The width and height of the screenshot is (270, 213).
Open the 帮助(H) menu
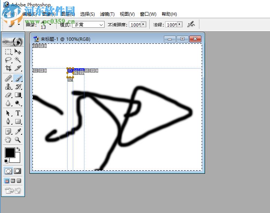pos(169,14)
